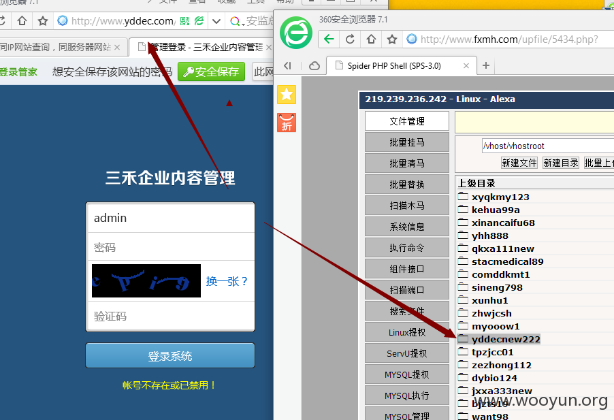Click 登录管家 link
Screen dimensions: 614x420
point(18,72)
